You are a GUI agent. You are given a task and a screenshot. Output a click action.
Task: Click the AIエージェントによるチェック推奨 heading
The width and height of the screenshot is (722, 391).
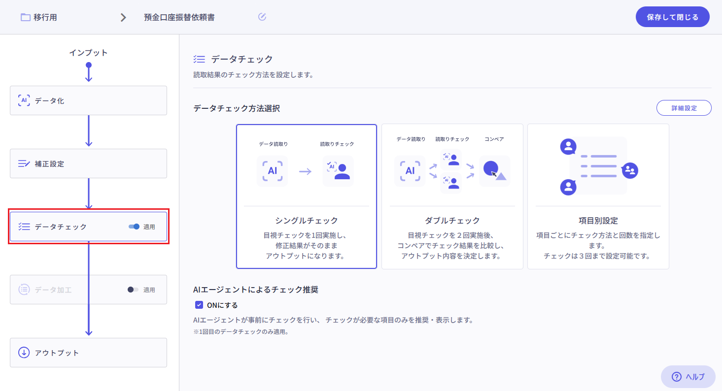pos(256,290)
